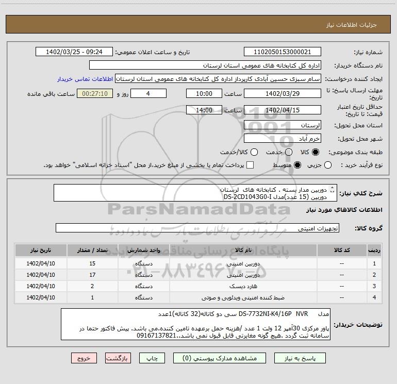
Task: Click the نام کالا column header
Action: [x=243, y=250]
